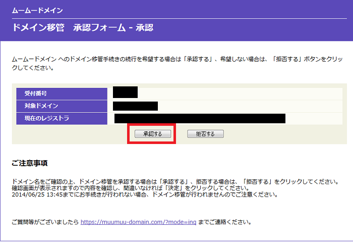Click the note line starting with 確認画面が表示されます
This screenshot has width=353, height=242.
130,188
